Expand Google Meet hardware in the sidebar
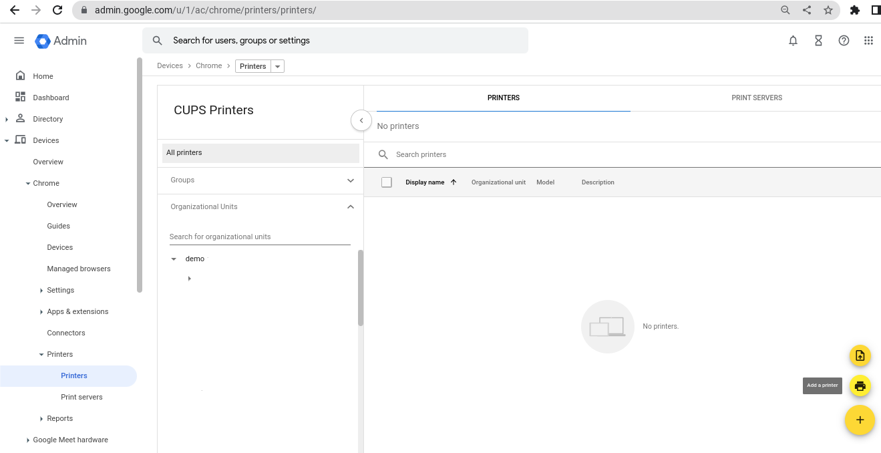Viewport: 881px width, 453px height. [x=27, y=440]
